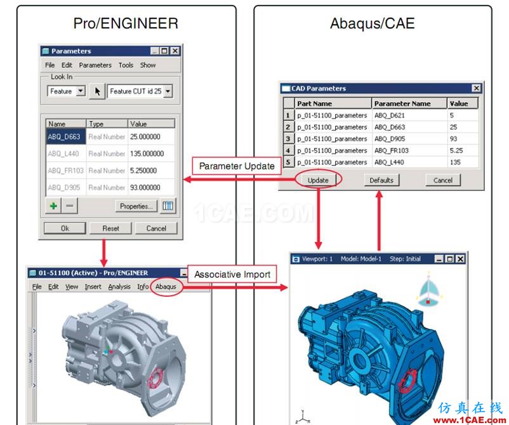Click the value 93.000000 cell
The image size is (509, 425).
click(151, 188)
